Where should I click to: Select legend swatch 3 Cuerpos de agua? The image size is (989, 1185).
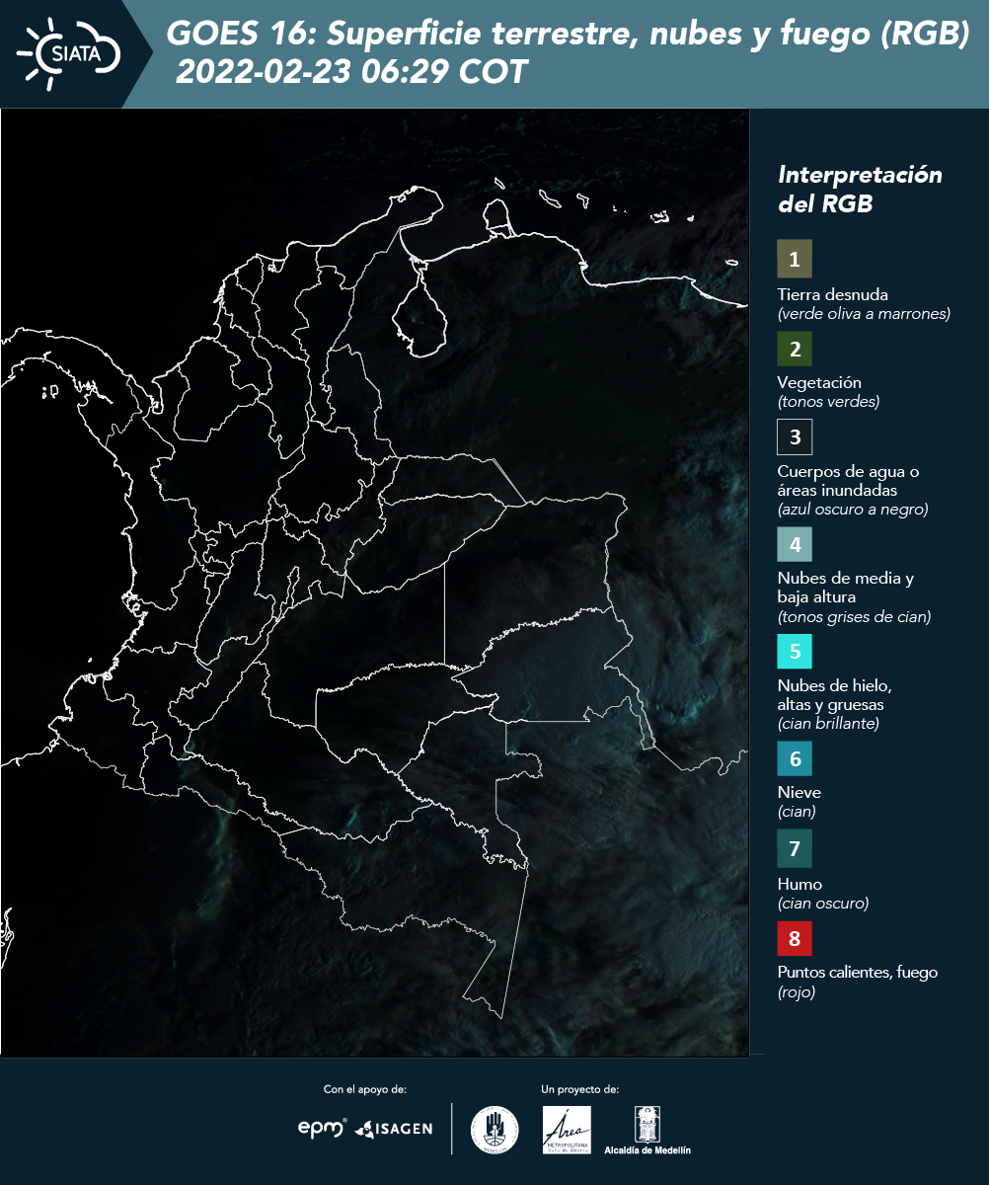point(795,435)
